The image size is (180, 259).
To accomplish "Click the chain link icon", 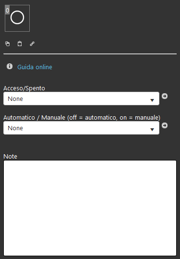I will click(x=32, y=44).
